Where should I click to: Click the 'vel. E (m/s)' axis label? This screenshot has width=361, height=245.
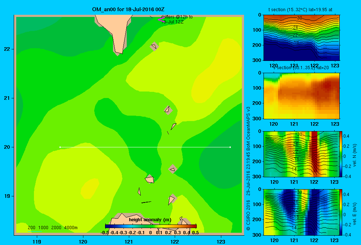355,213
